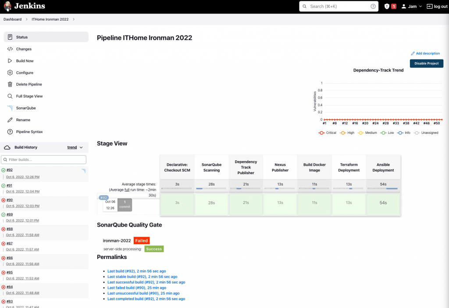Viewport: 449px width, 308px height.
Task: Click the Build History cloud icon
Action: point(7,147)
